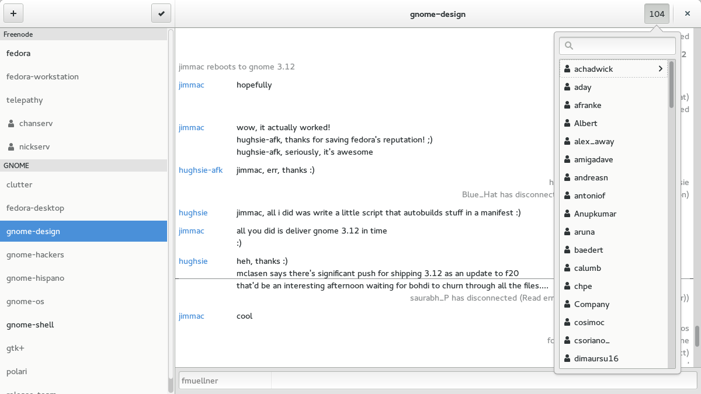Click the person icon next to nickserv
The width and height of the screenshot is (701, 394).
(x=11, y=147)
